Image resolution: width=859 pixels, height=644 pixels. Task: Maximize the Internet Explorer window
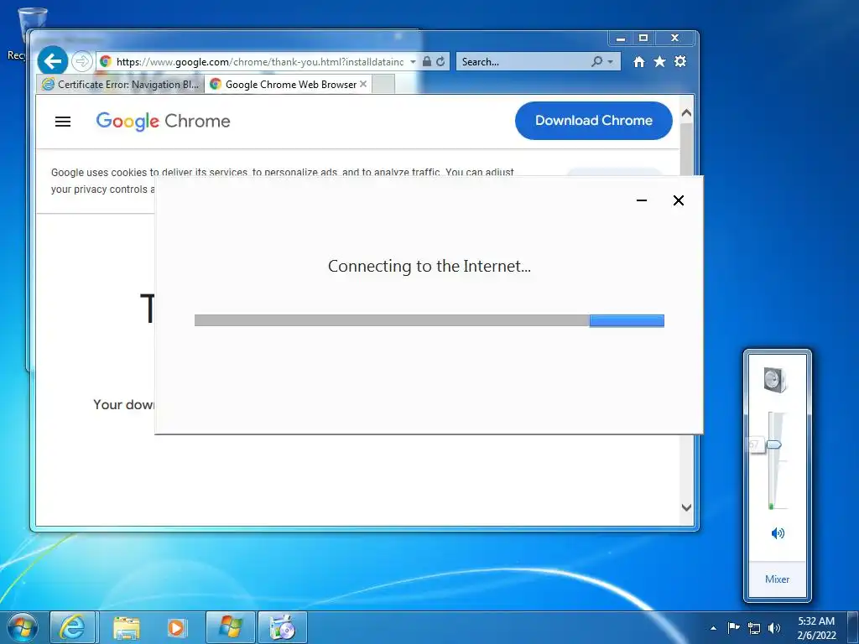pyautogui.click(x=643, y=39)
